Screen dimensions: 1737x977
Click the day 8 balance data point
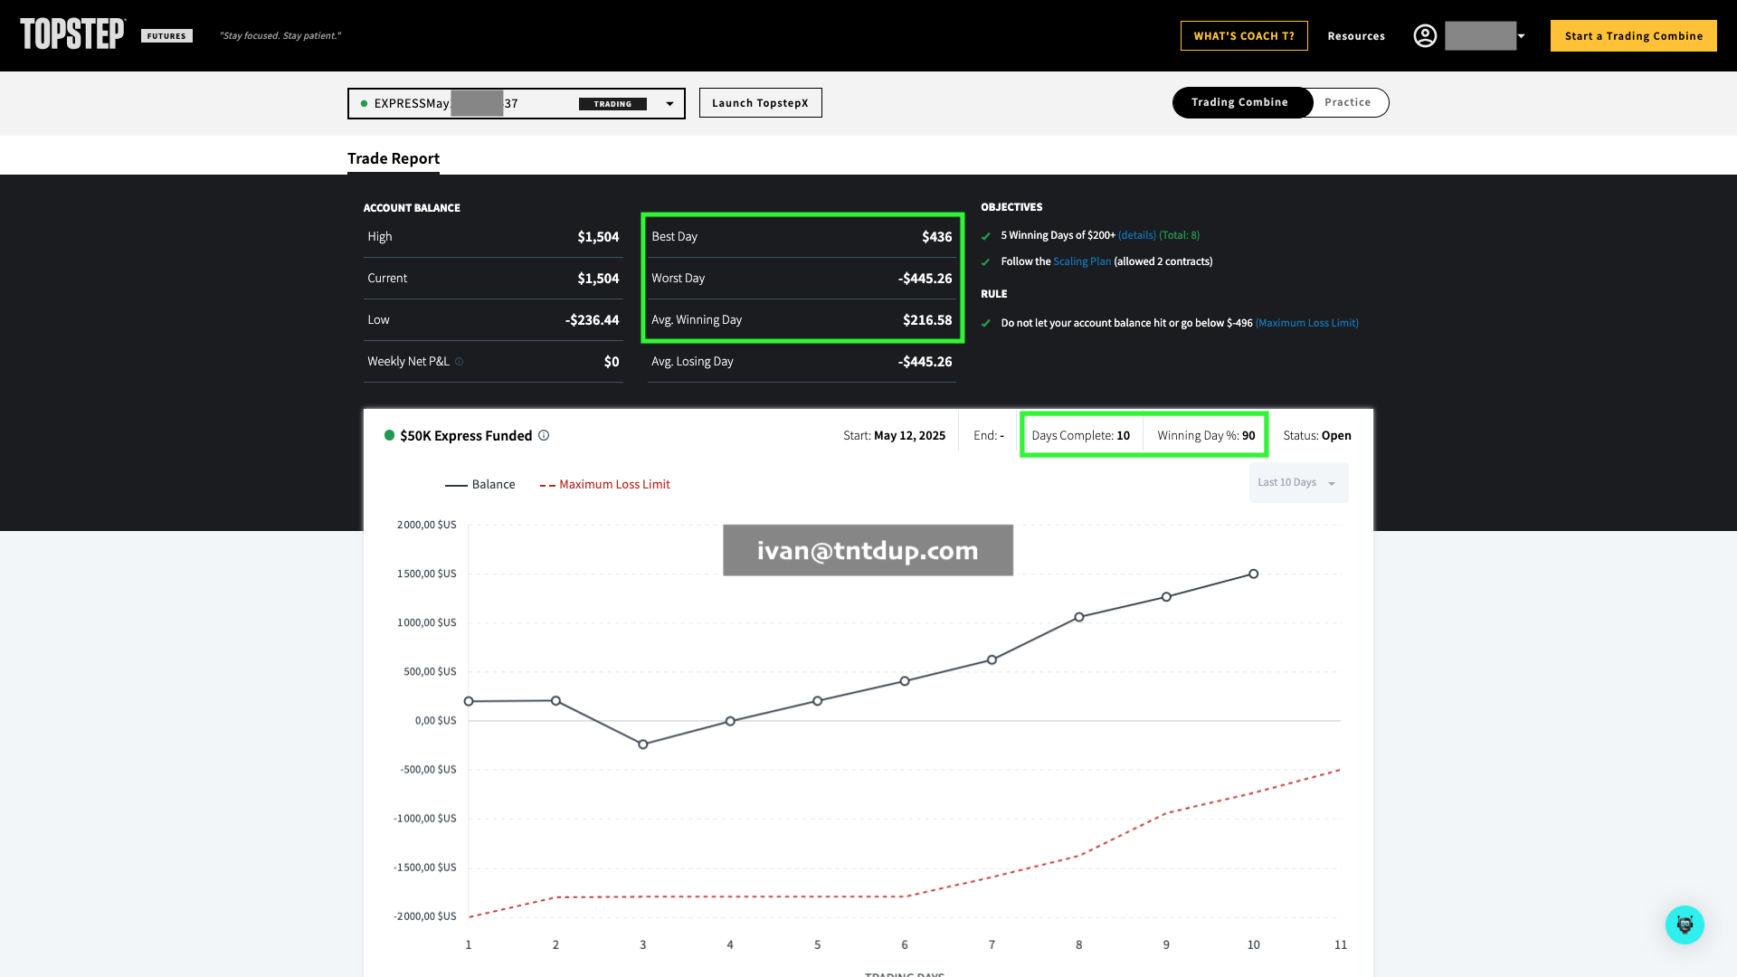pyautogui.click(x=1079, y=617)
